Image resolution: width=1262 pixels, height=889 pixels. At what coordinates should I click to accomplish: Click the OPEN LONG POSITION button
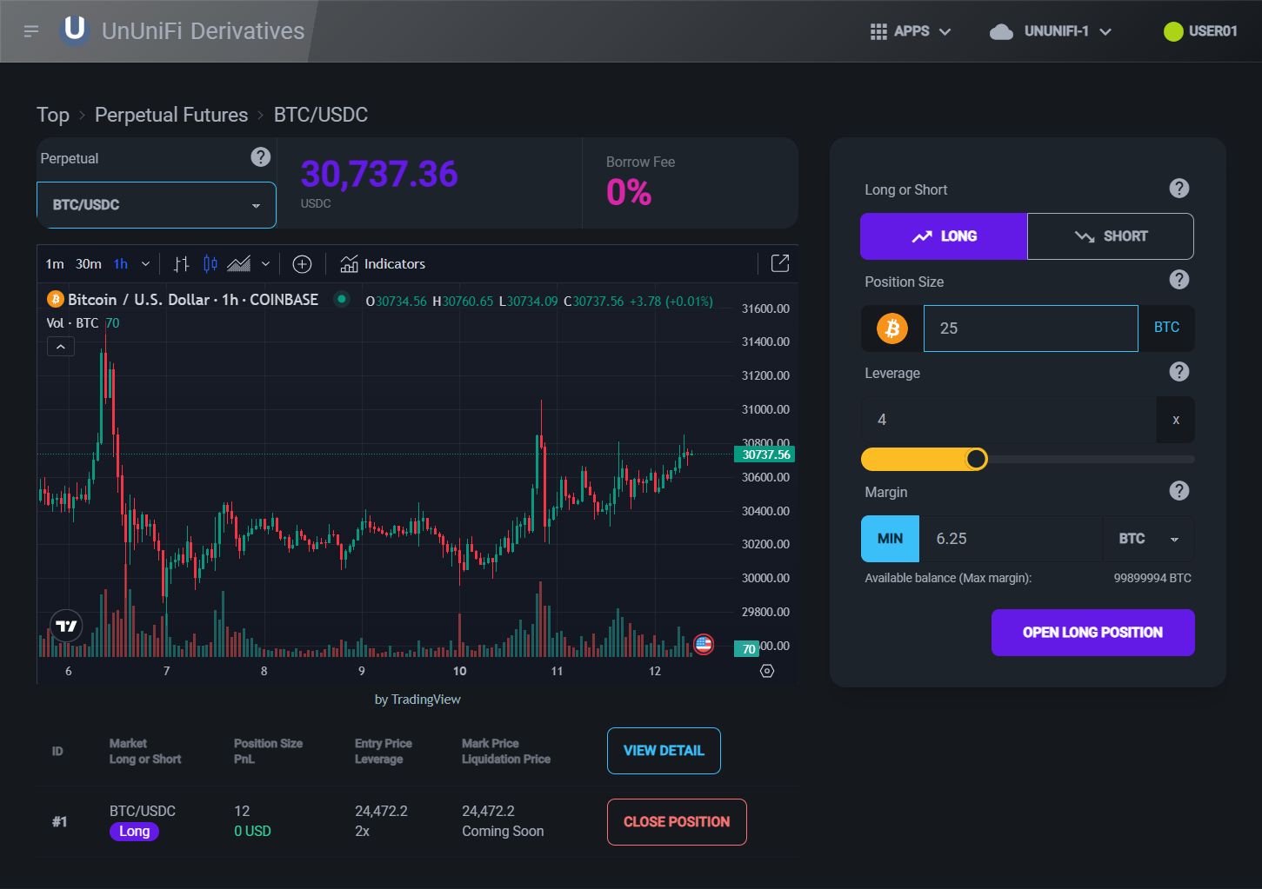1092,633
